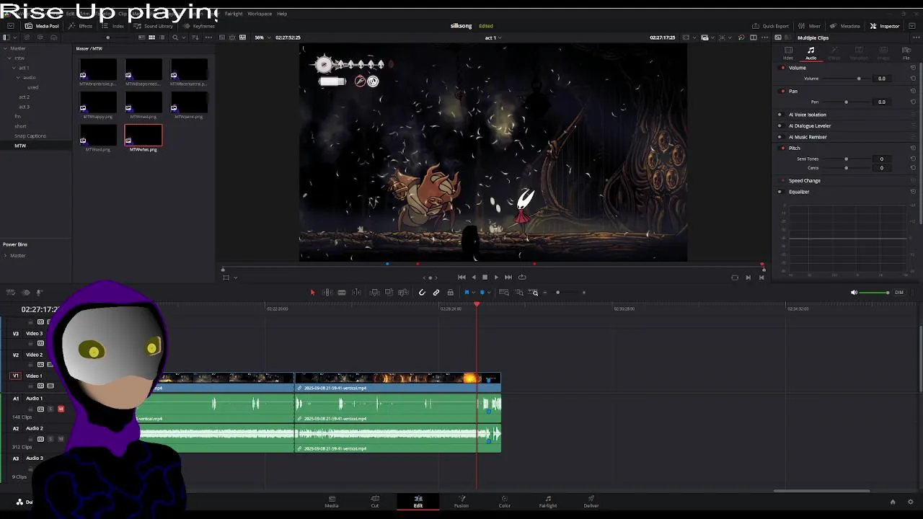Collapse the audio bin
Viewport: 923px width, 519px height.
[19, 78]
